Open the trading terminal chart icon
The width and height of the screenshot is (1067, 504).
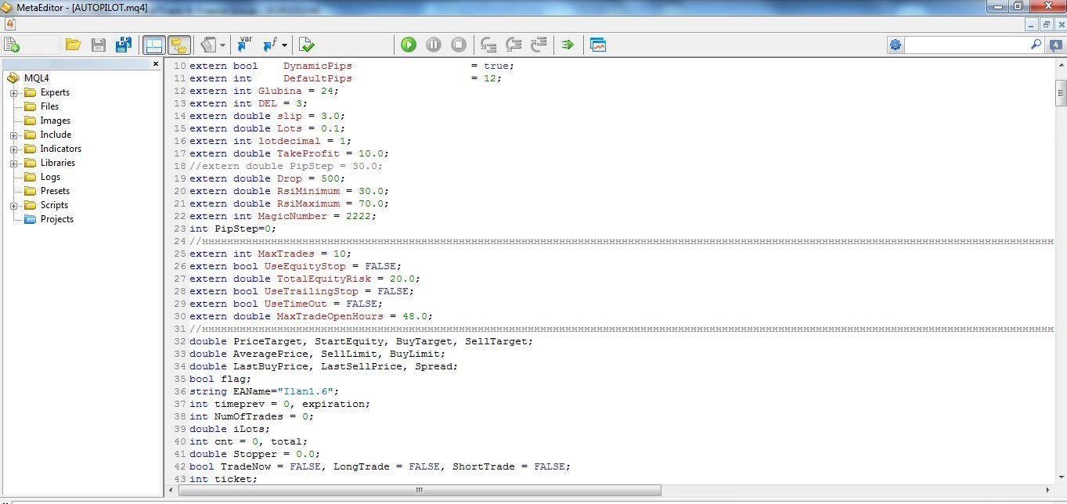tap(598, 45)
